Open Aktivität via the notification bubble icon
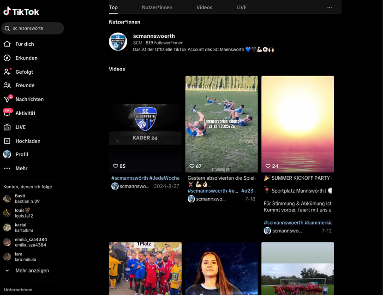This screenshot has height=295, width=383. click(7, 112)
